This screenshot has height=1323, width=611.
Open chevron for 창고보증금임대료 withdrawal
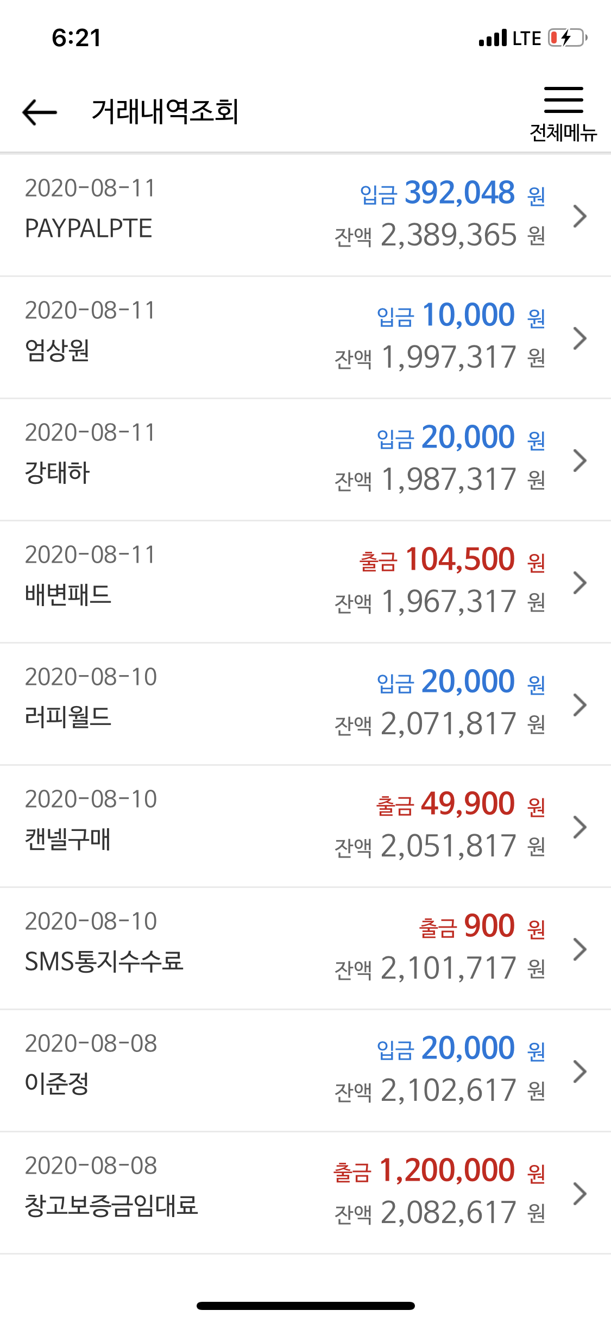[580, 1194]
